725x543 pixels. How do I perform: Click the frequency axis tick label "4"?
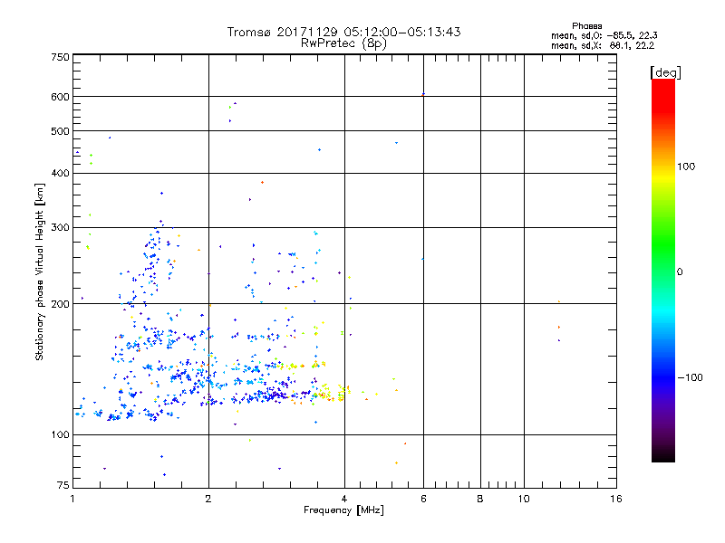click(x=344, y=499)
